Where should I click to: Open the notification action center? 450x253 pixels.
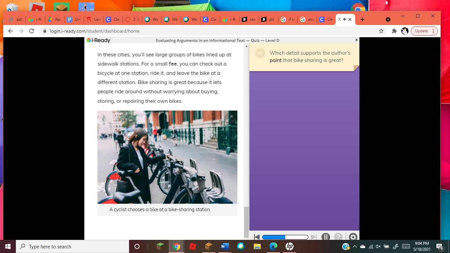click(x=440, y=246)
